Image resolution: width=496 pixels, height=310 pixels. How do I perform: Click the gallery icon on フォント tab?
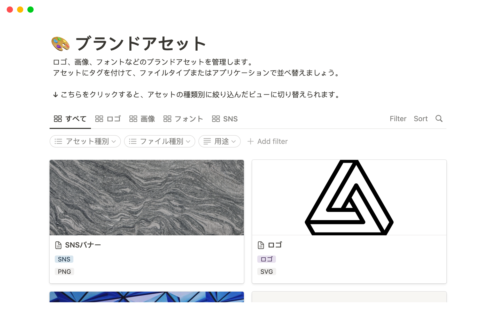pos(167,119)
